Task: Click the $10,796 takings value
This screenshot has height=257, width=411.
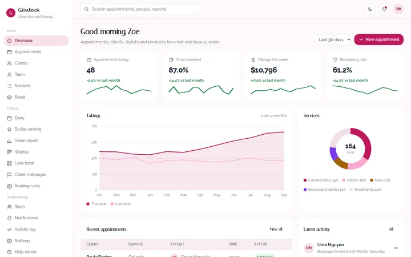Action: point(264,70)
